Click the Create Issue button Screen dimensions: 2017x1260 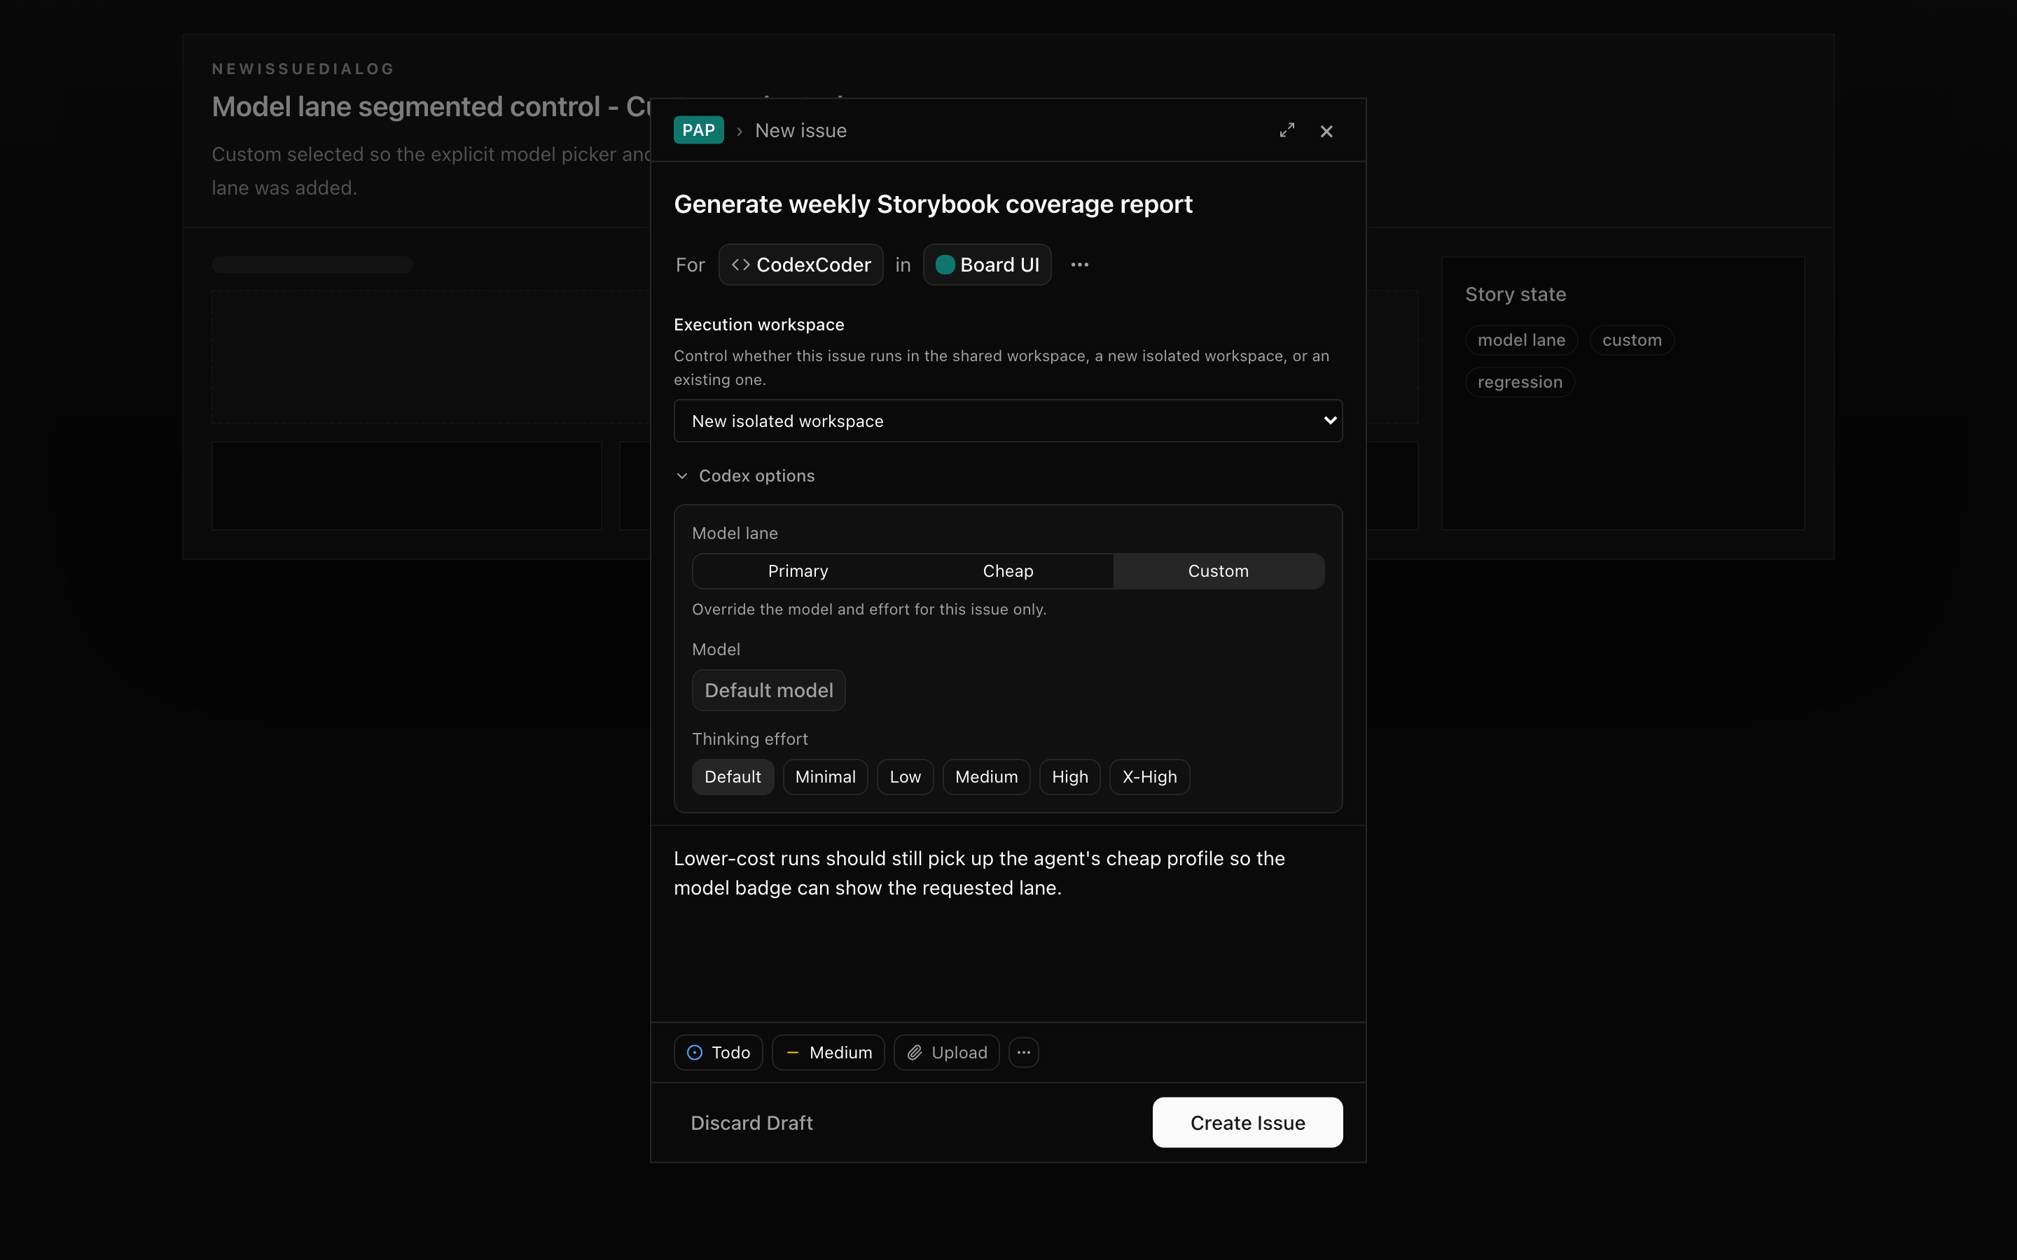[x=1247, y=1123]
